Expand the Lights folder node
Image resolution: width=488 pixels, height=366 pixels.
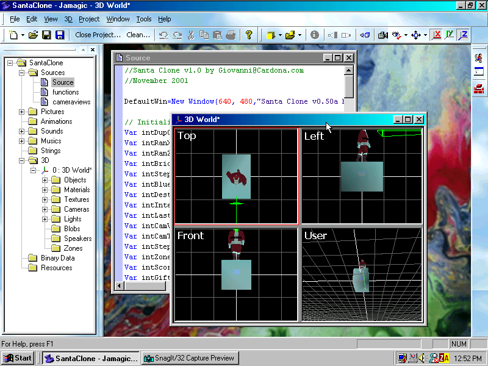[45, 219]
